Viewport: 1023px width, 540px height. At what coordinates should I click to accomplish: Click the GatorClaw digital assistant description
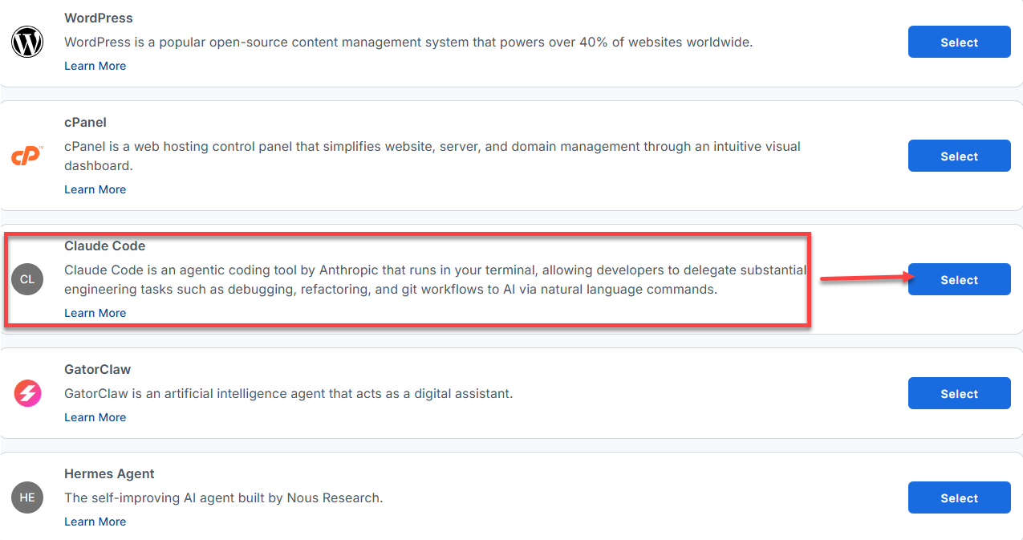tap(288, 393)
